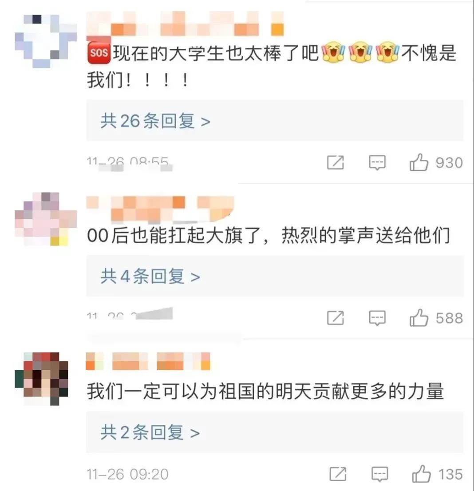
Task: Reply to the 00后也能扛起大旗了 comment
Action: coord(377,318)
